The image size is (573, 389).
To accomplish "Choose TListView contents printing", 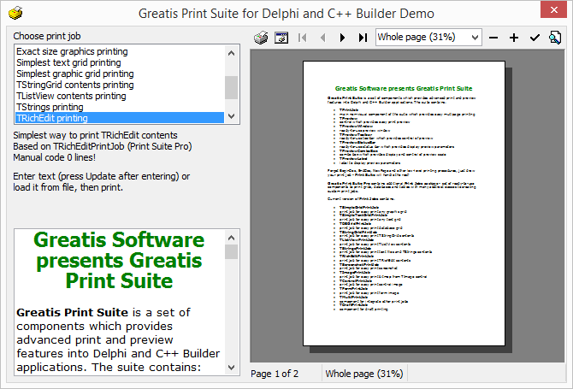I will pos(118,96).
